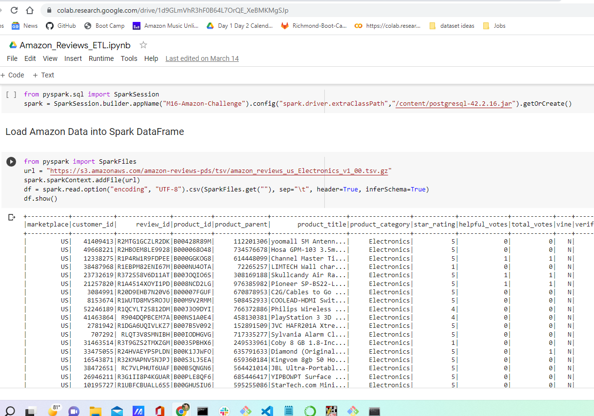The width and height of the screenshot is (594, 416).
Task: Open the Tools menu
Action: click(129, 58)
